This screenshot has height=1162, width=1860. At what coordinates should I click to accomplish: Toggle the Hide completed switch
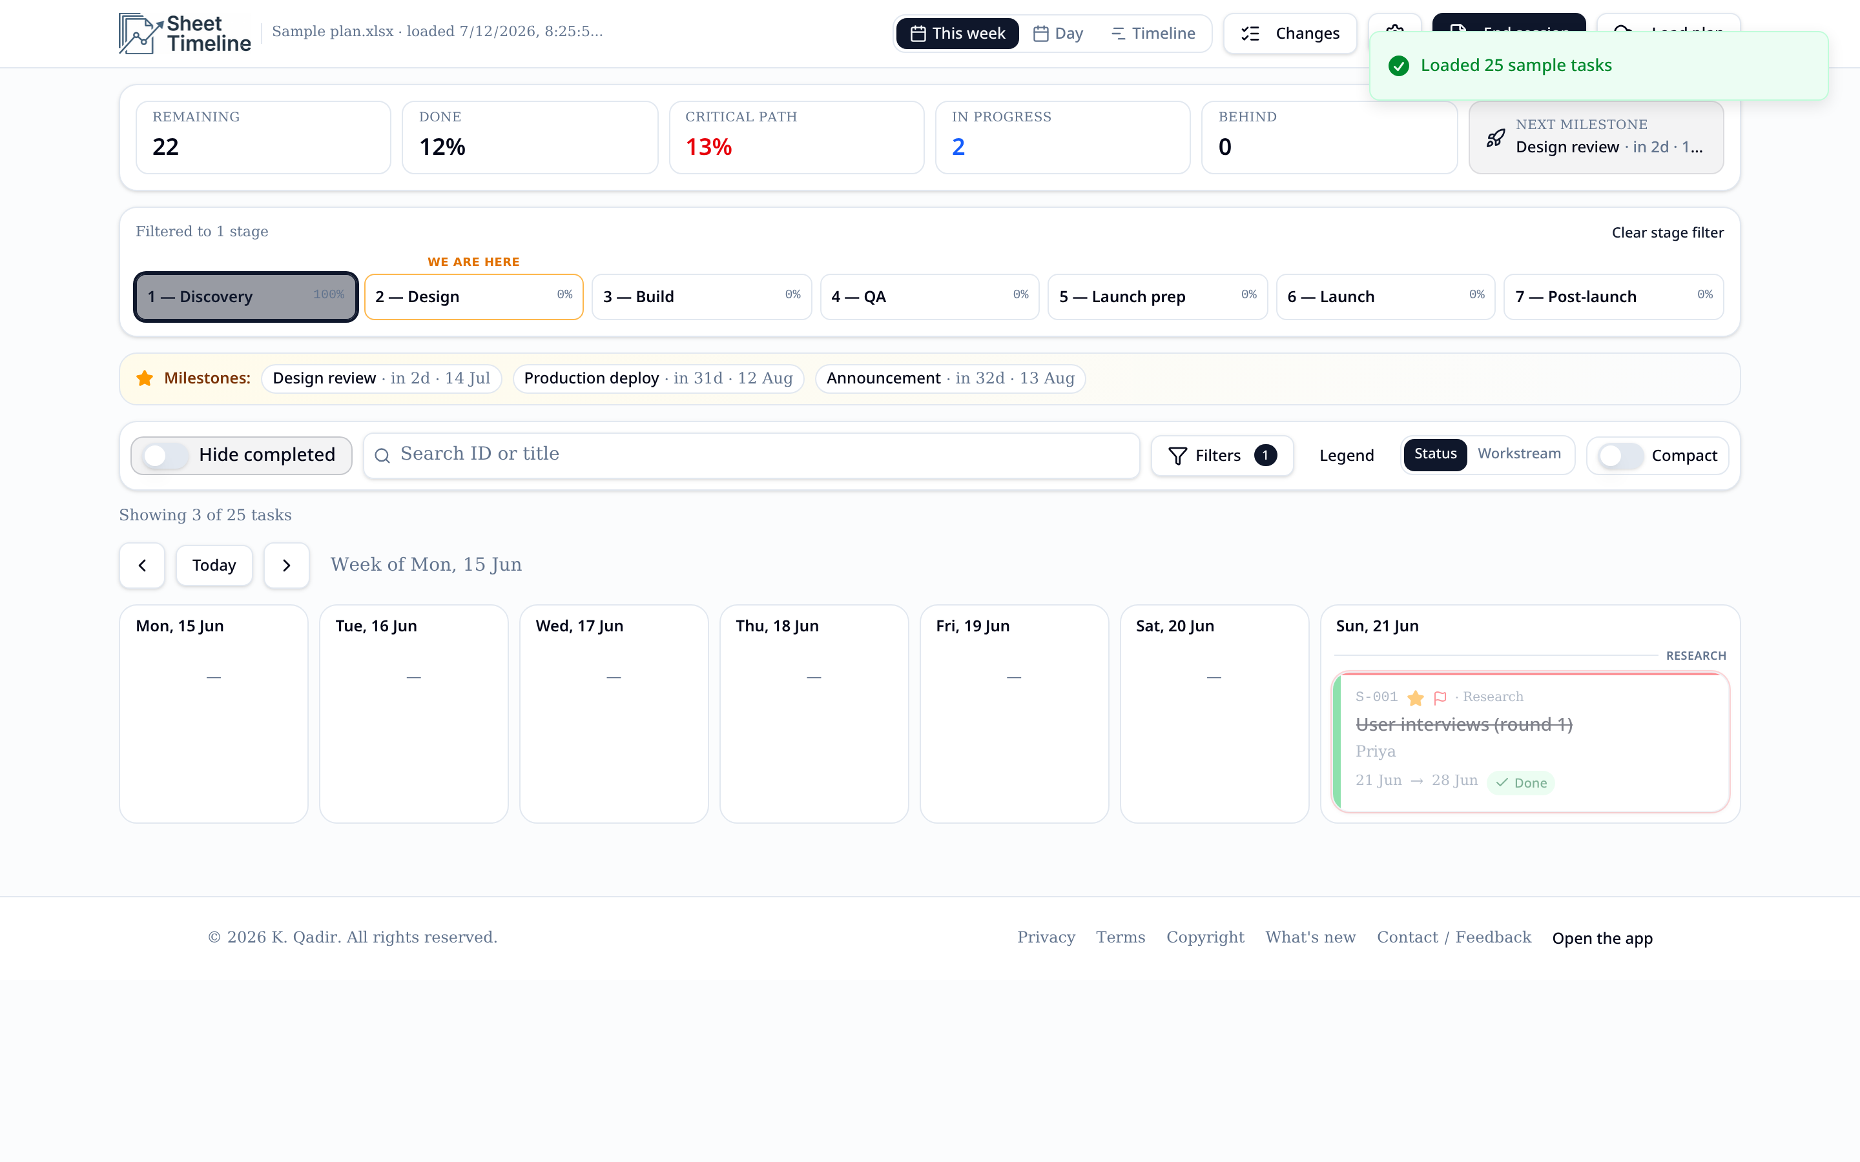[166, 456]
